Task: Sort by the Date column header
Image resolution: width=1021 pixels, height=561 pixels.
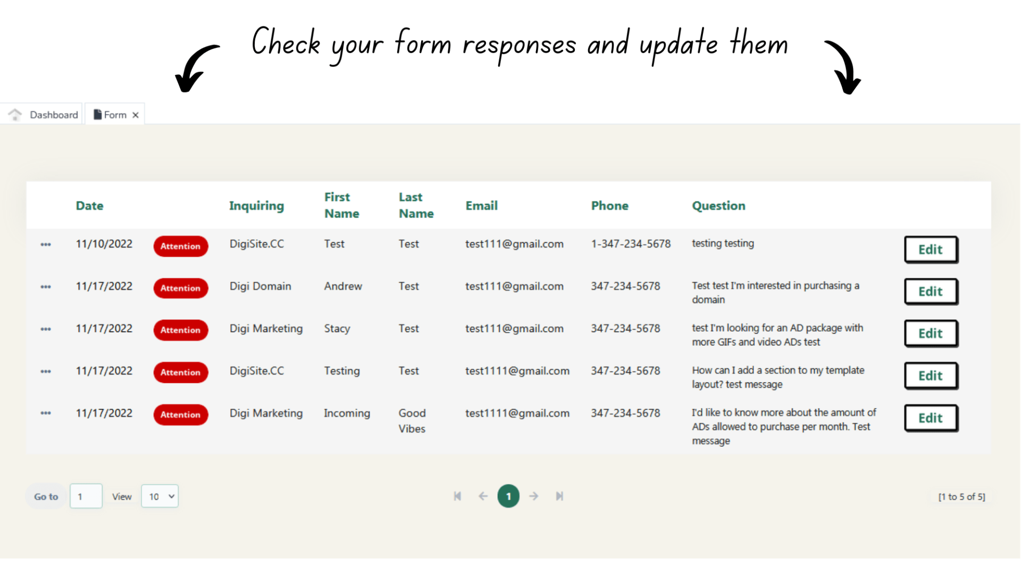Action: click(89, 206)
